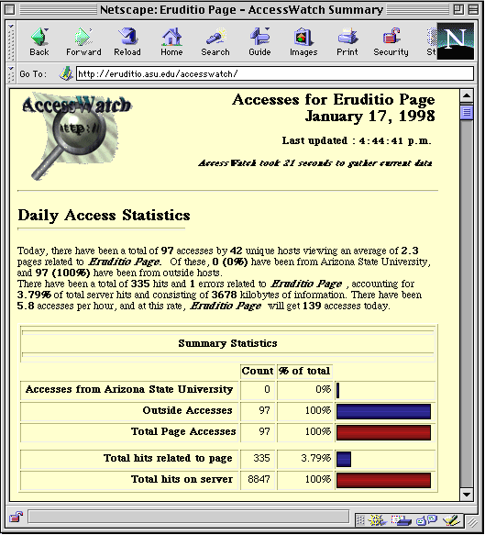Open the Guide toolbar icon
This screenshot has width=485, height=535.
click(x=259, y=42)
